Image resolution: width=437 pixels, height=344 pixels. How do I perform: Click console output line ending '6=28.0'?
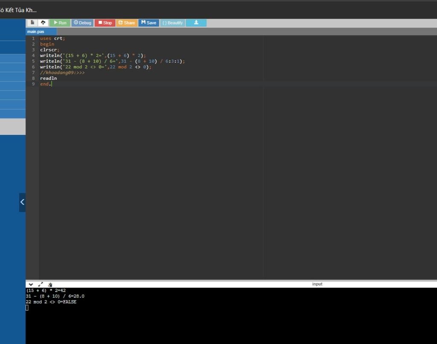pyautogui.click(x=55, y=296)
